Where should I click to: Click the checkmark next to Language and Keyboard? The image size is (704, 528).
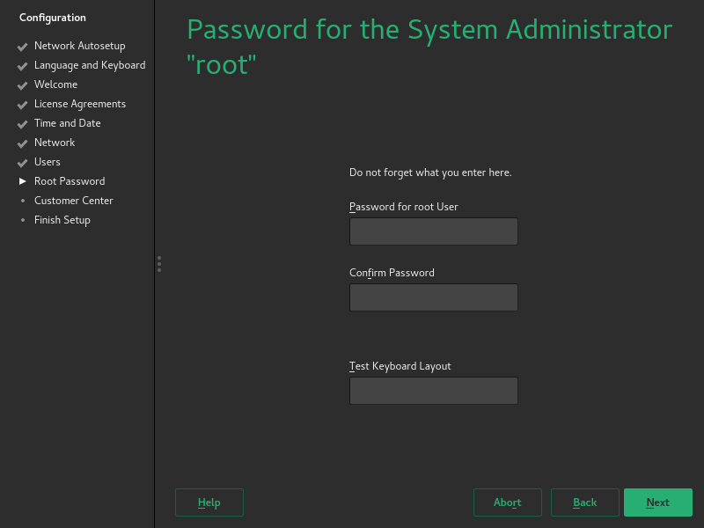(22, 65)
